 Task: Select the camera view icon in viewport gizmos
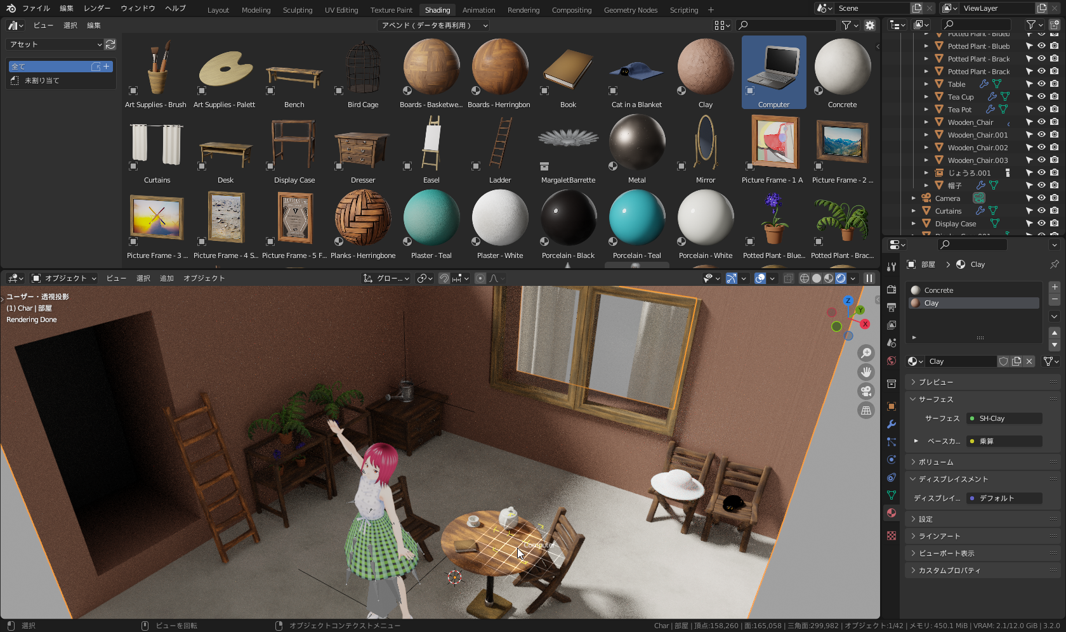tap(866, 391)
